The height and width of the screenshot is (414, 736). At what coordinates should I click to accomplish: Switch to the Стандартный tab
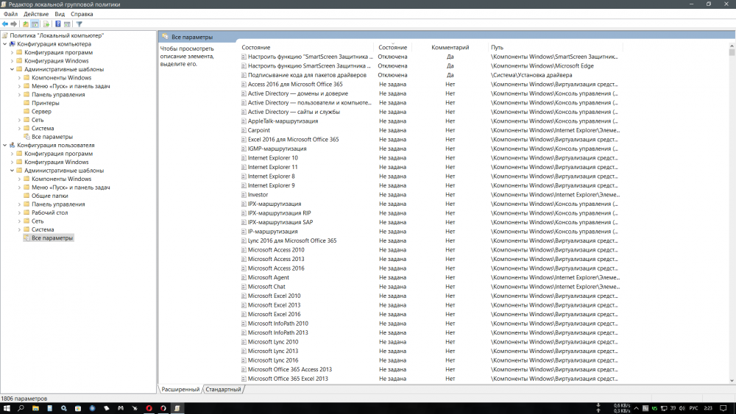click(x=223, y=389)
